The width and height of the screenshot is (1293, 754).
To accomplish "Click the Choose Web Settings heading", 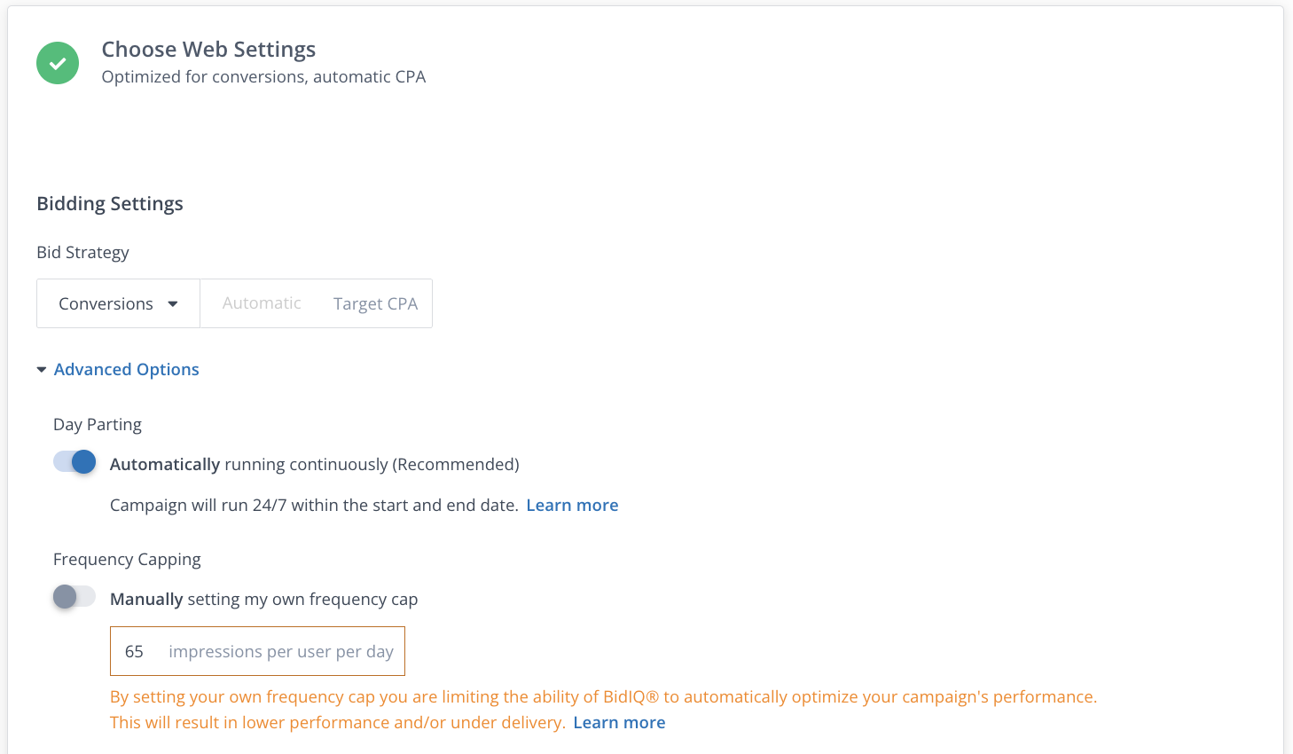I will [x=208, y=50].
